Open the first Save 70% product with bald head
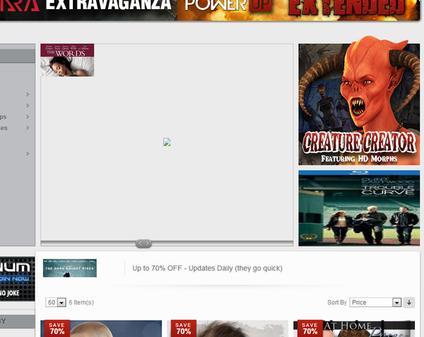Image resolution: width=424 pixels, height=337 pixels. pyautogui.click(x=101, y=329)
